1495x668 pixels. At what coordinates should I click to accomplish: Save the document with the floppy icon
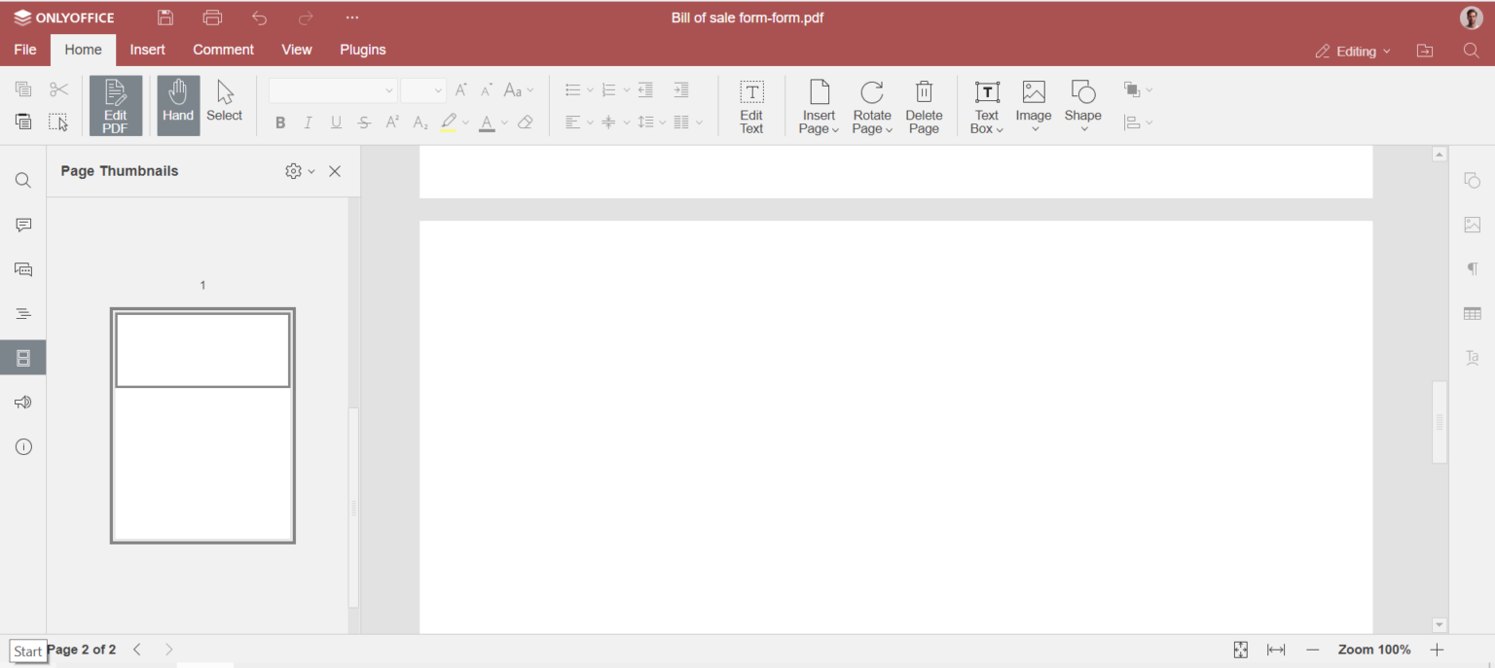(165, 18)
